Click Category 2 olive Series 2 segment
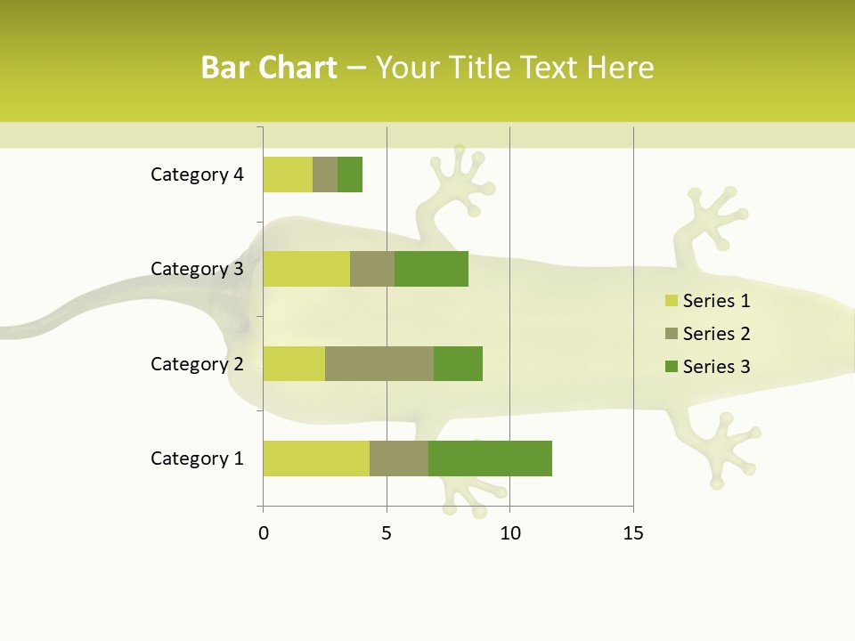 (379, 363)
